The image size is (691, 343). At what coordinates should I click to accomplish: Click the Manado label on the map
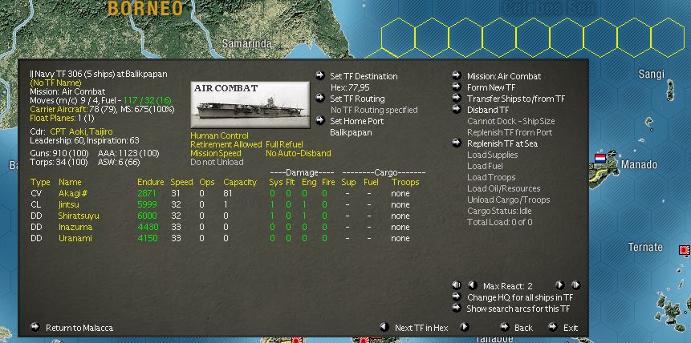639,164
